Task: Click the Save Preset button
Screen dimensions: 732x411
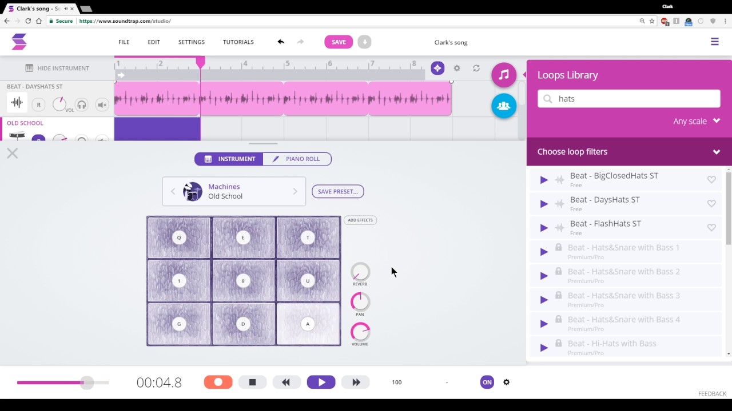Action: 338,191
